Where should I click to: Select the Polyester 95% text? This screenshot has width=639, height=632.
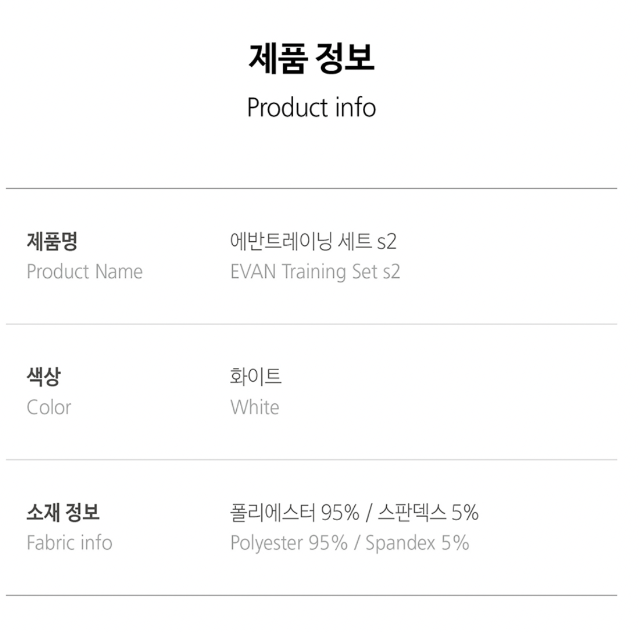click(289, 542)
